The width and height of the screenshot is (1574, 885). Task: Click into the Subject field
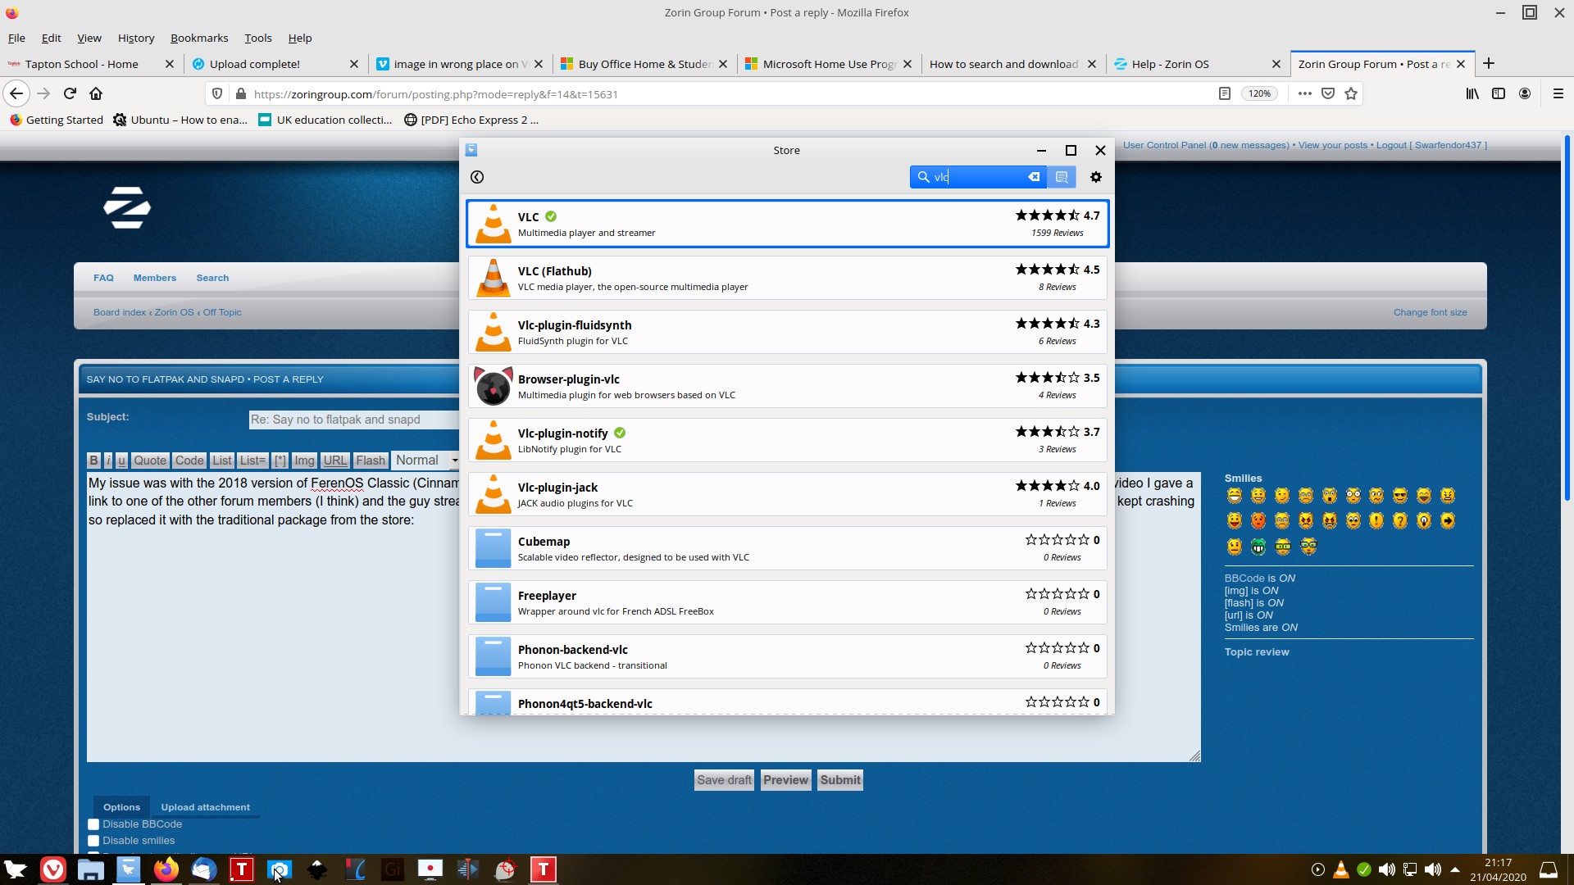click(x=354, y=420)
